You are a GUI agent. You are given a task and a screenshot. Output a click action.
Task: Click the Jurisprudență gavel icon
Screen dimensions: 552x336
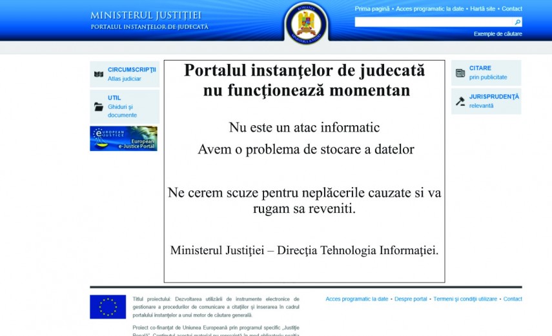[460, 101]
